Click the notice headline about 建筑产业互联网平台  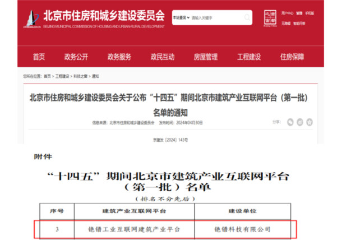169,105
